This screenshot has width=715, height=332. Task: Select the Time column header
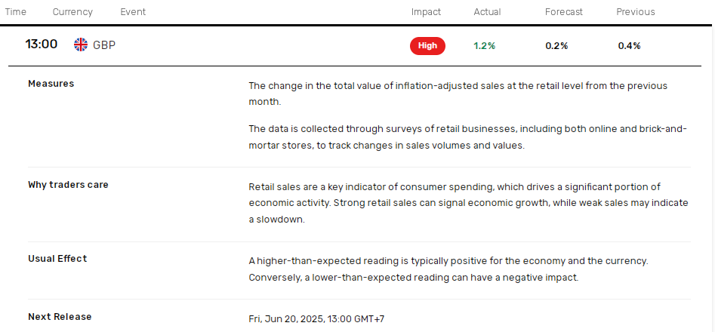[16, 12]
